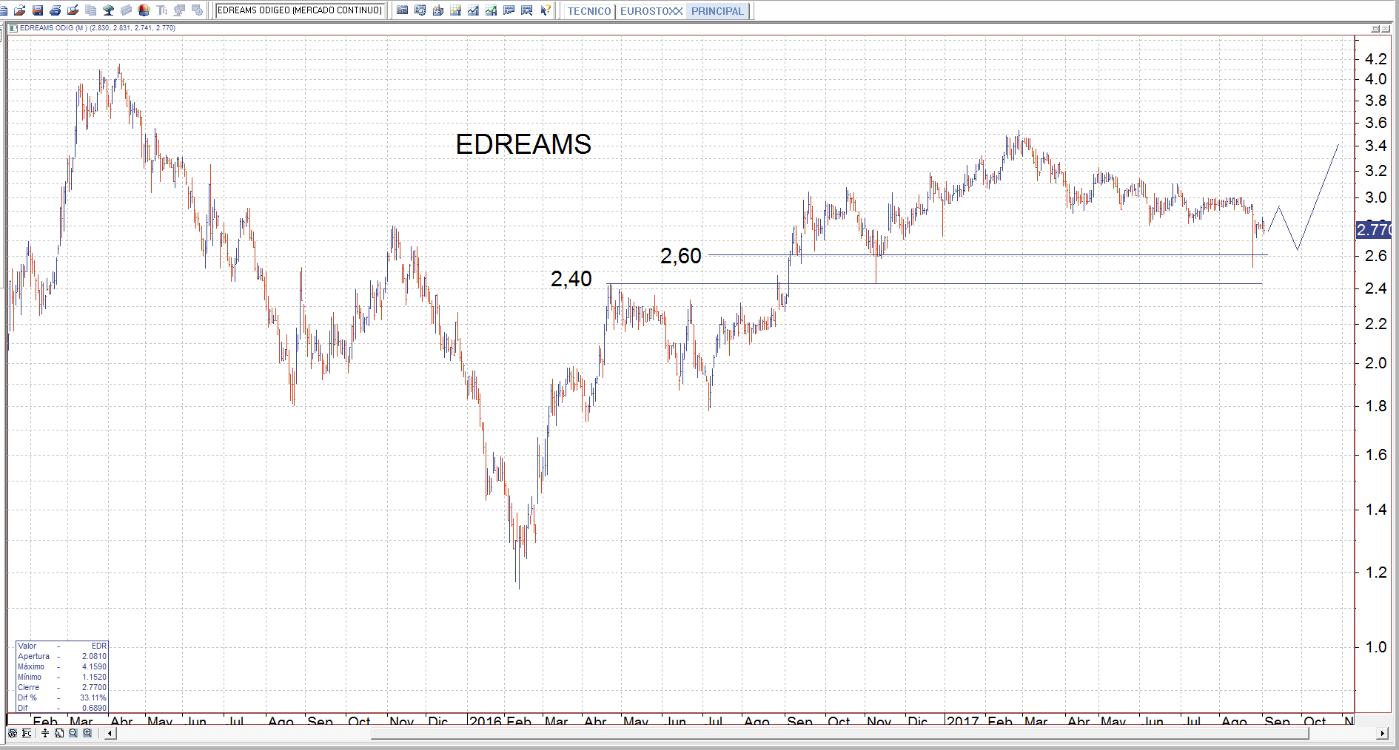Click the window-with-clock toolbar icon
This screenshot has height=750, width=1399.
(420, 10)
